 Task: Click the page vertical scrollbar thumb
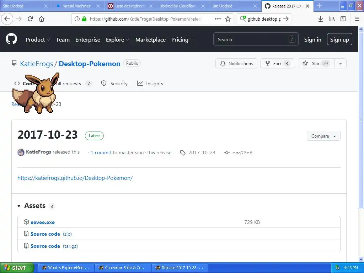pyautogui.click(x=361, y=121)
